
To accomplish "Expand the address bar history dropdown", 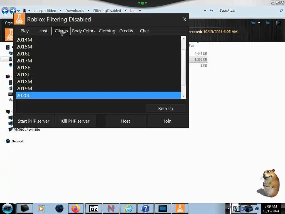I will coord(205,11).
